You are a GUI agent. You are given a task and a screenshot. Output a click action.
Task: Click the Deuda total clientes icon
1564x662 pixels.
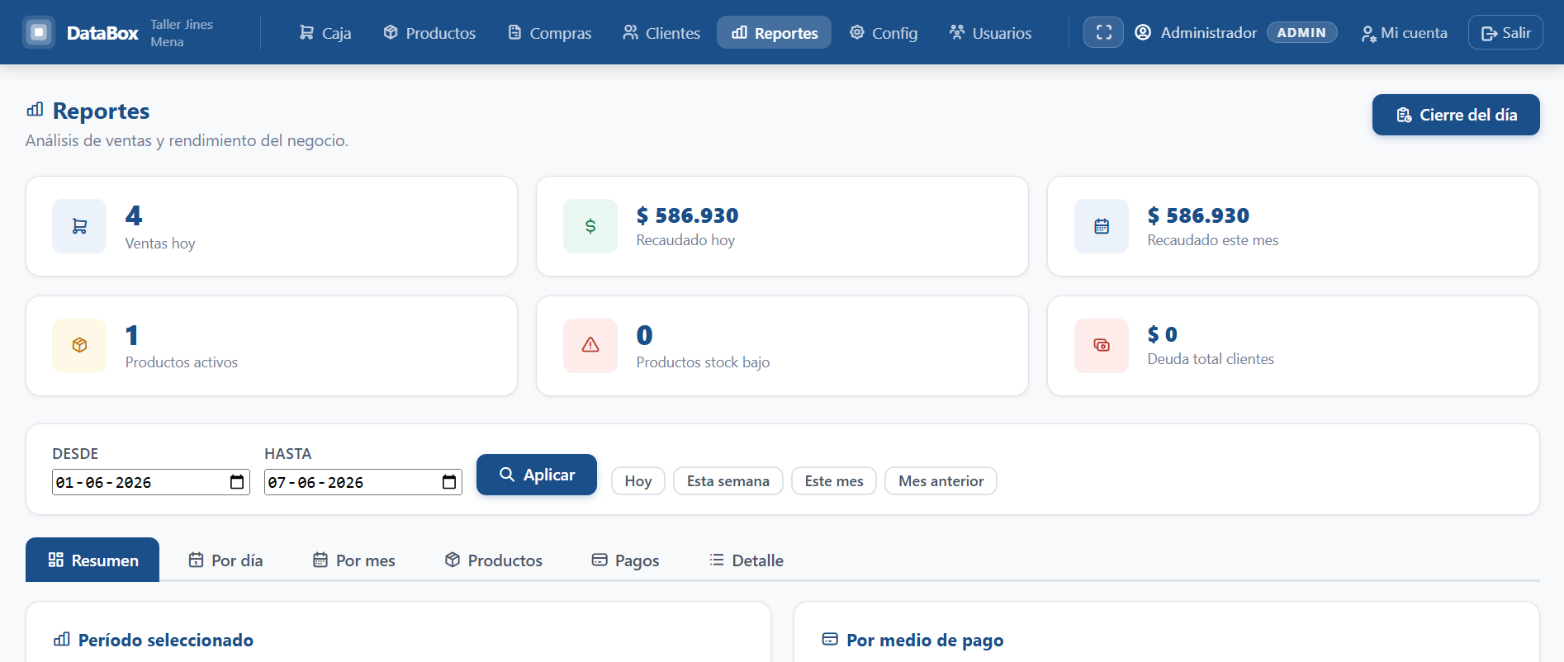click(x=1102, y=346)
